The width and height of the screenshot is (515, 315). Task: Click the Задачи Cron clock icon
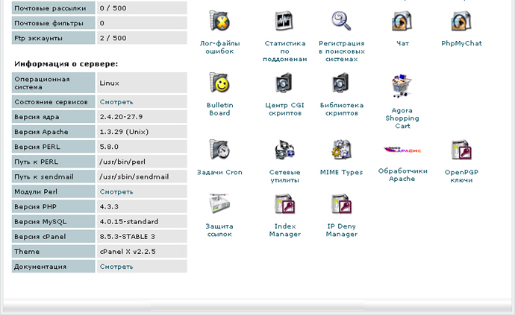(x=219, y=150)
